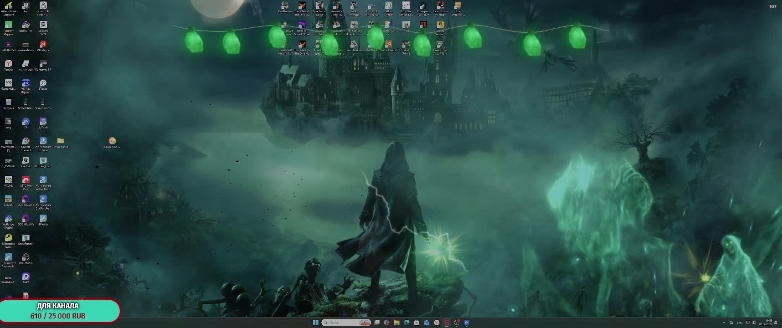This screenshot has height=328, width=782.
Task: Launch VK Play game center icon
Action: 26,86
